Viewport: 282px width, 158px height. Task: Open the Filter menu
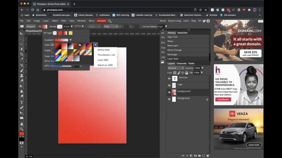click(x=63, y=21)
